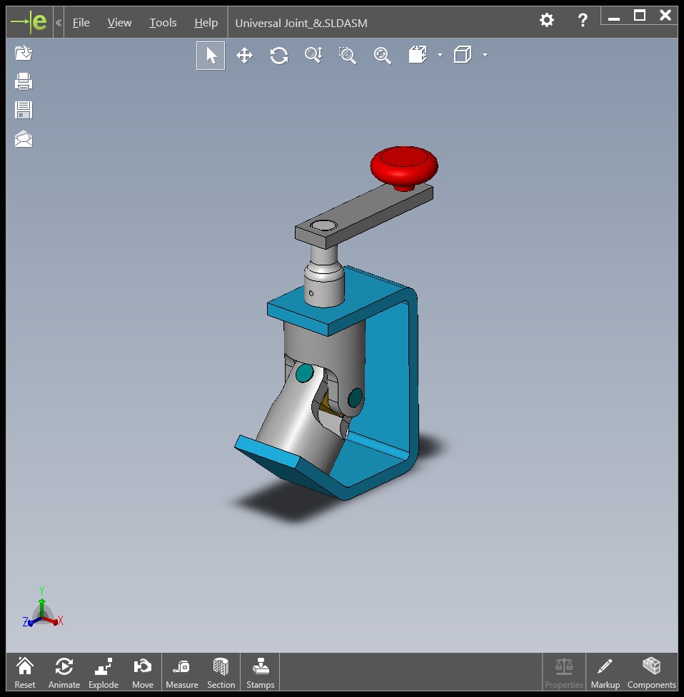
Task: Toggle the Section view tool
Action: click(221, 673)
